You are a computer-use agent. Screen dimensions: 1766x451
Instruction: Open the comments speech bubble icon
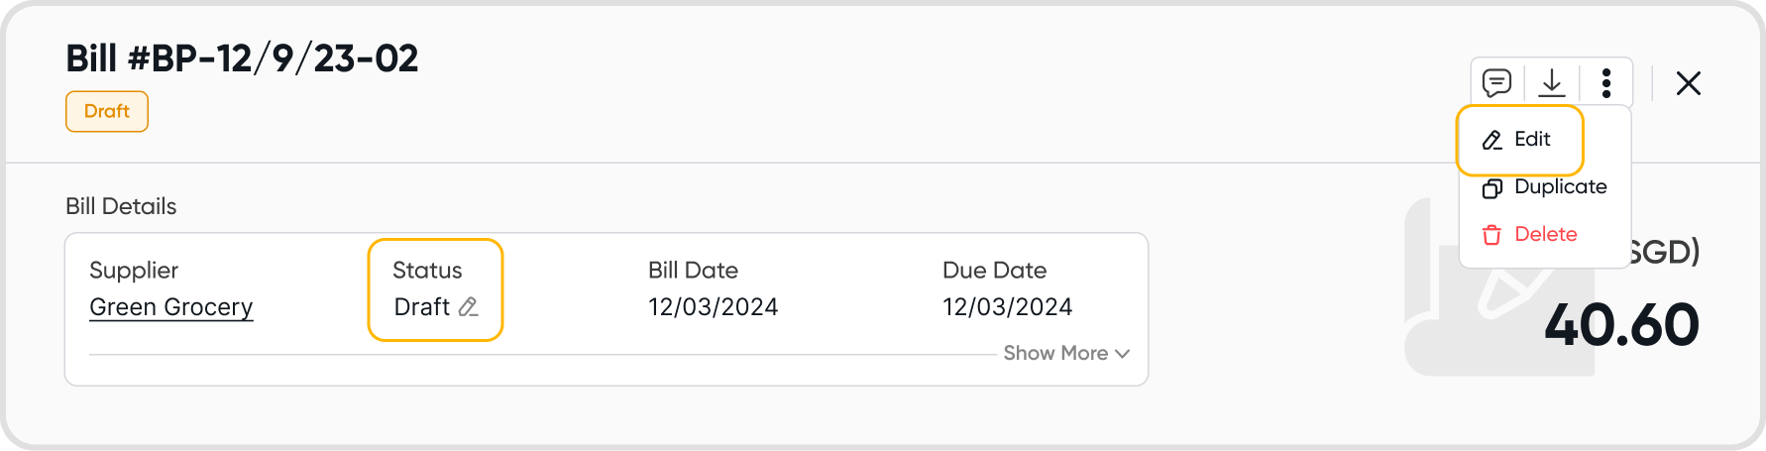click(x=1496, y=82)
